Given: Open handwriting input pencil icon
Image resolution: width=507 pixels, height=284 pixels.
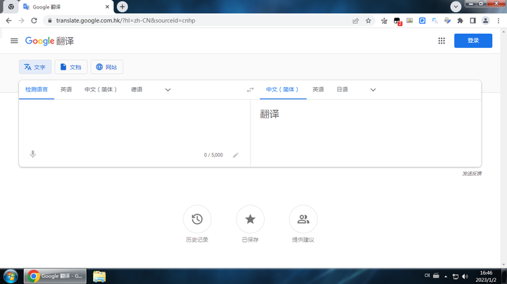Looking at the screenshot, I should (x=236, y=155).
